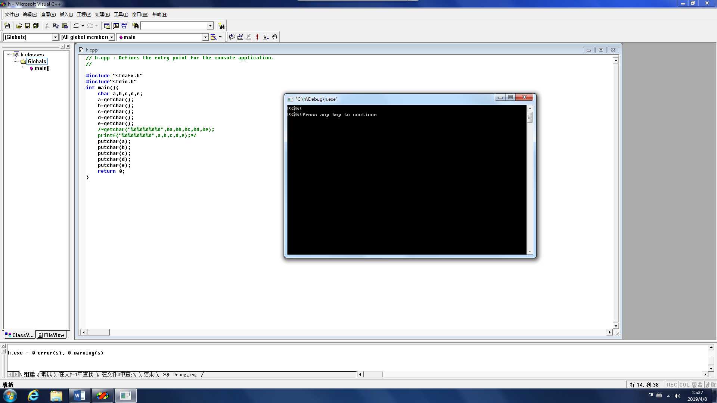Click the WizardBar actions wand icon

coord(213,37)
